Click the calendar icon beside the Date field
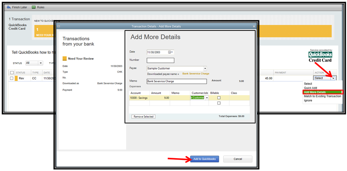This screenshot has height=171, width=347. (x=170, y=52)
